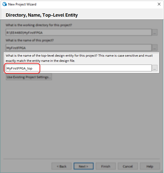The image size is (164, 173).
Task: Focus the project name field containing MyFirstFPGA
Action: [79, 48]
